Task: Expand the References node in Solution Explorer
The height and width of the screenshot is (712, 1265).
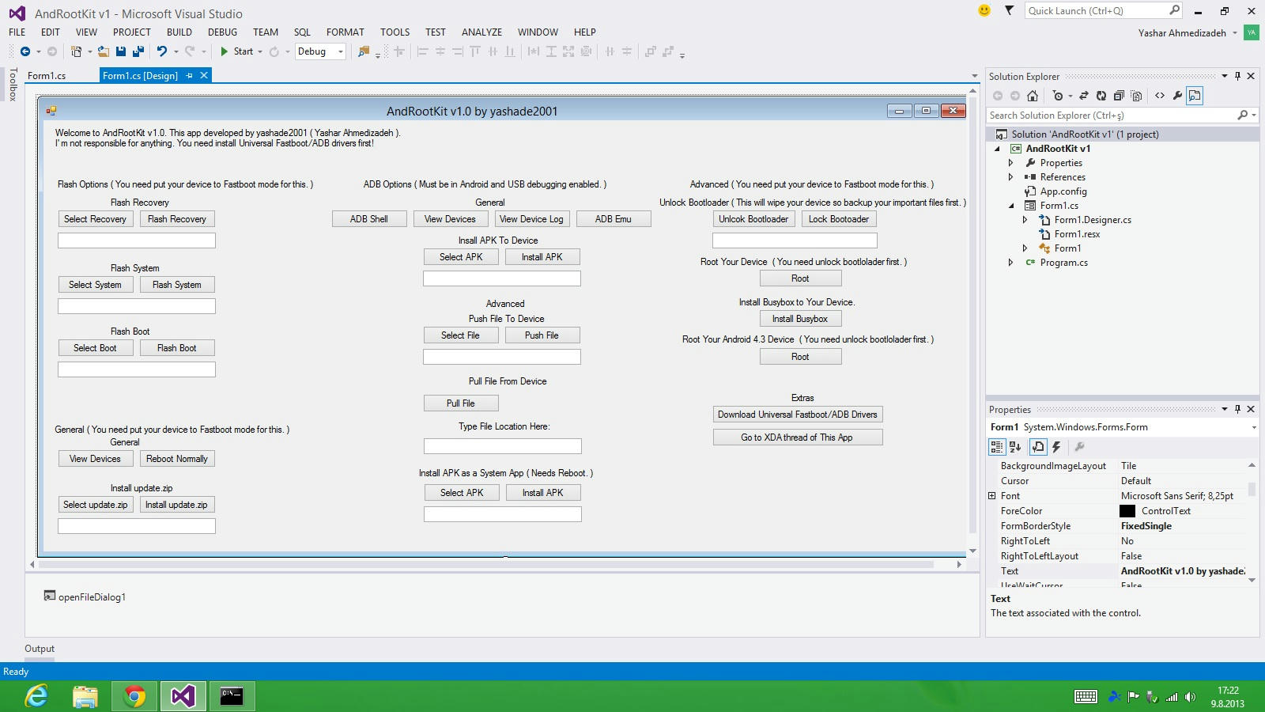Action: 1010,177
